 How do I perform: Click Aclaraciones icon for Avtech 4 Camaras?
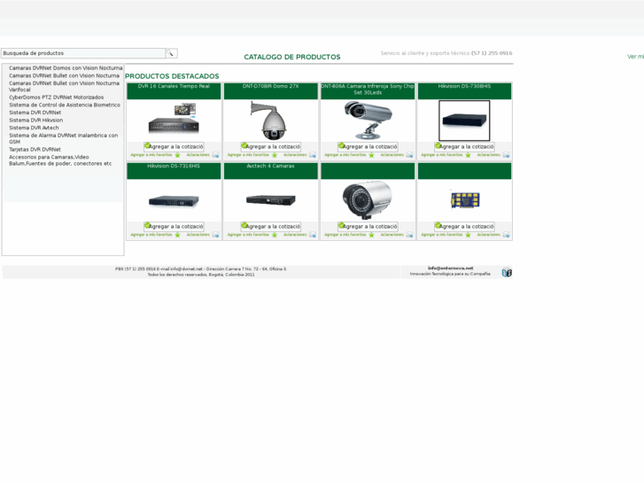tap(313, 235)
